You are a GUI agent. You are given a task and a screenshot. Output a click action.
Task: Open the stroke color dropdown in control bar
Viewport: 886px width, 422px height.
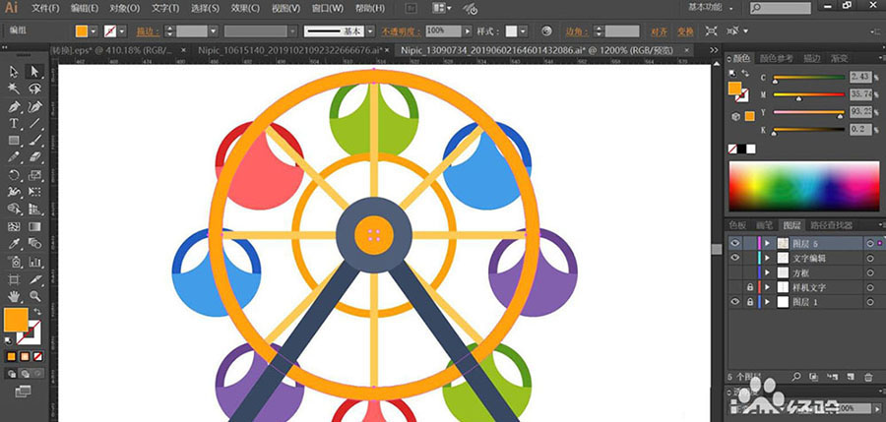click(122, 31)
